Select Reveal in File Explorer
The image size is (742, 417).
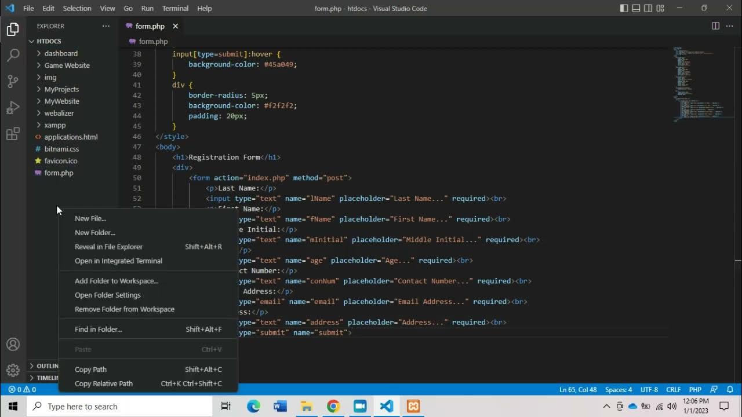(x=148, y=247)
